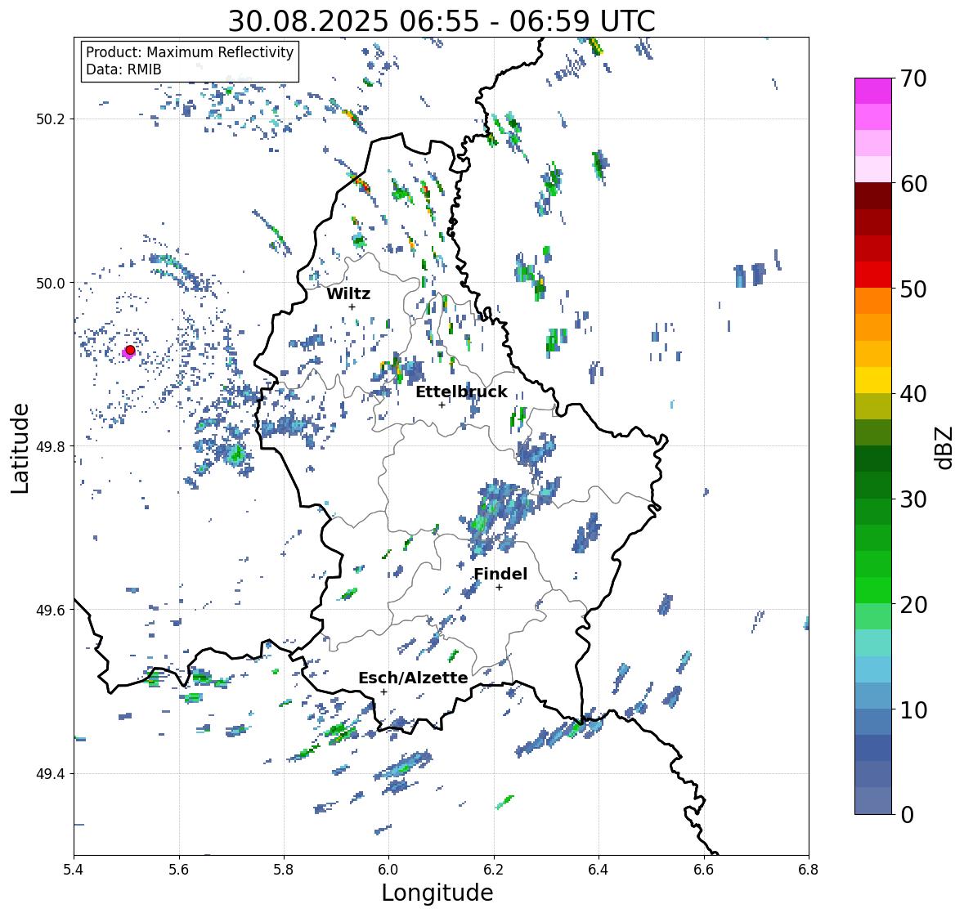
Task: Click the plus marker below Findel
Action: (x=500, y=588)
